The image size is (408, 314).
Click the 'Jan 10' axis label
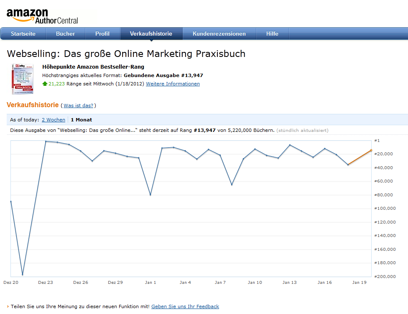[255, 283]
